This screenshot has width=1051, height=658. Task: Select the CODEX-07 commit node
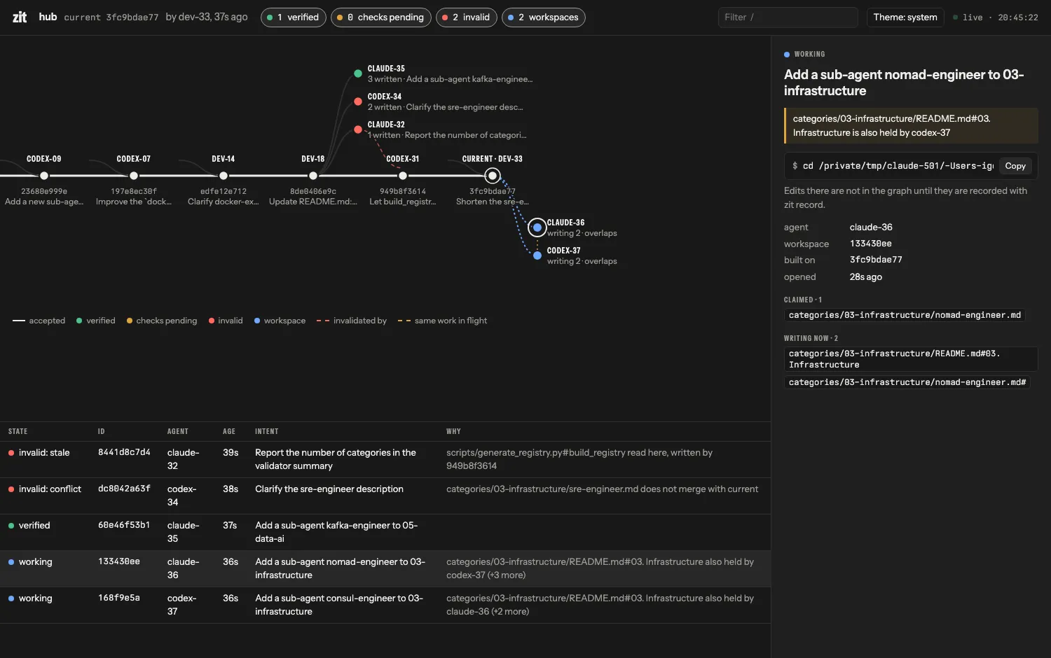(x=134, y=176)
